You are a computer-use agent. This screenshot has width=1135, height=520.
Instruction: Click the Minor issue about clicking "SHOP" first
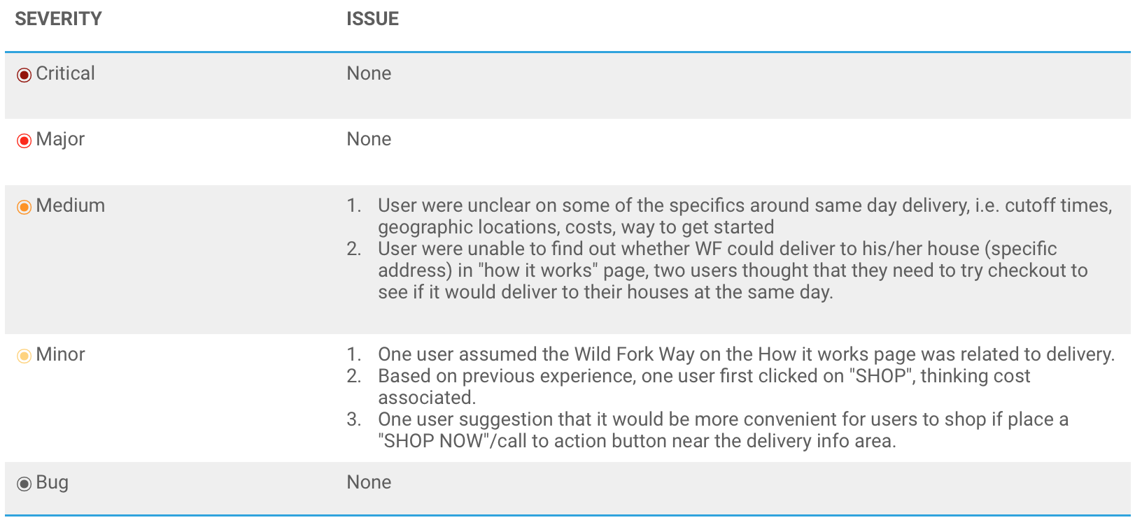click(704, 386)
